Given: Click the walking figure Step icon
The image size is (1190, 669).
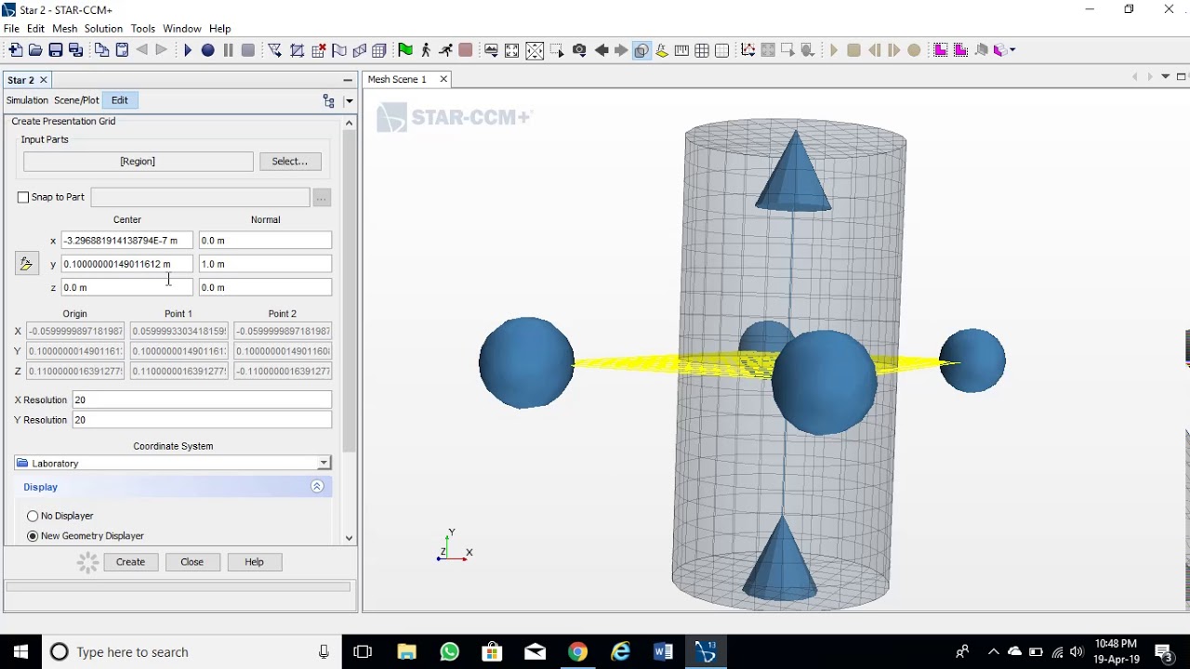Looking at the screenshot, I should tap(426, 50).
